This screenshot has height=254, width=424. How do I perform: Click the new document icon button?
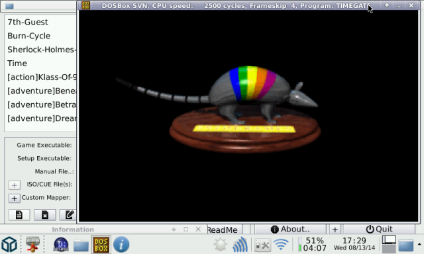click(x=19, y=215)
